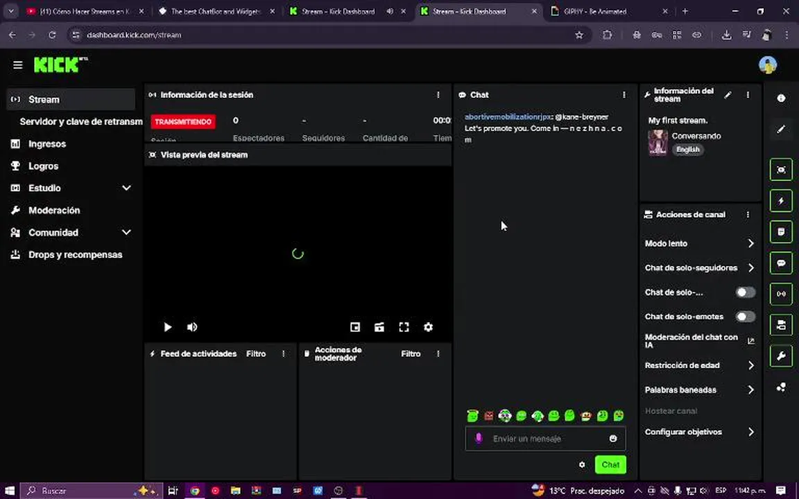Image resolution: width=799 pixels, height=499 pixels.
Task: Send message with green Chat button
Action: [x=610, y=465]
